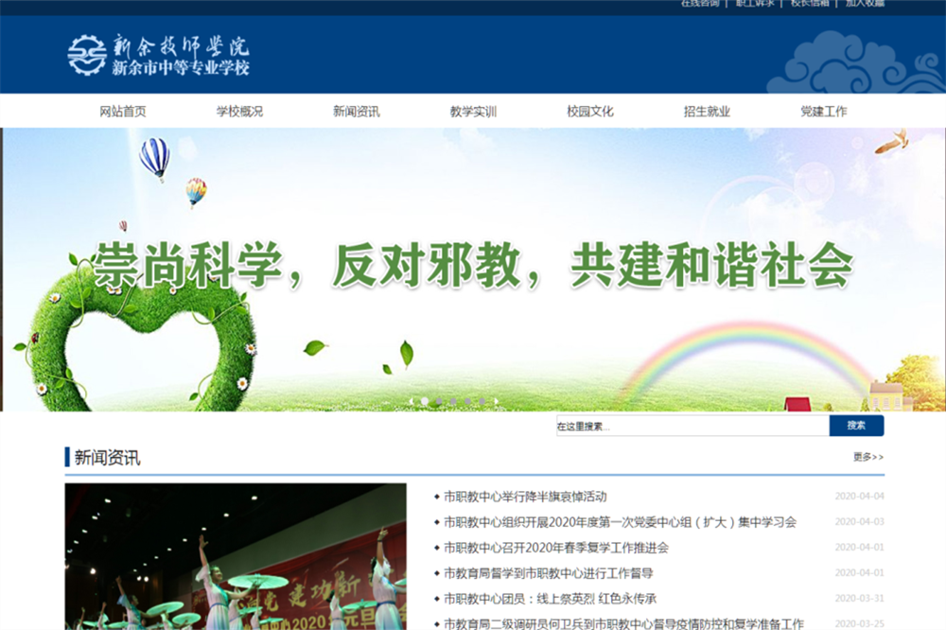The width and height of the screenshot is (946, 630).
Task: Open the 市职教中心举行降半旗哀悼活动 article
Action: (525, 497)
